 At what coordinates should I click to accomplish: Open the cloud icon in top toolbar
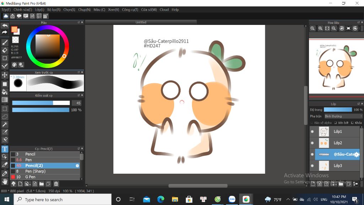6,16
